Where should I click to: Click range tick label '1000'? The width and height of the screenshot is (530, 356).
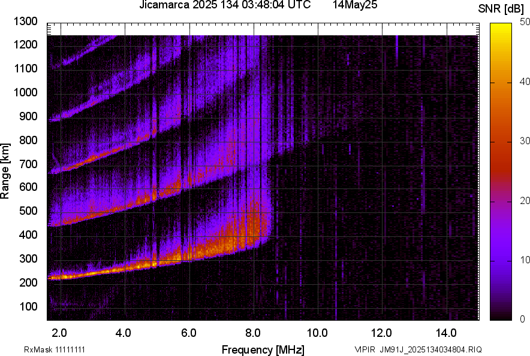pos(25,92)
